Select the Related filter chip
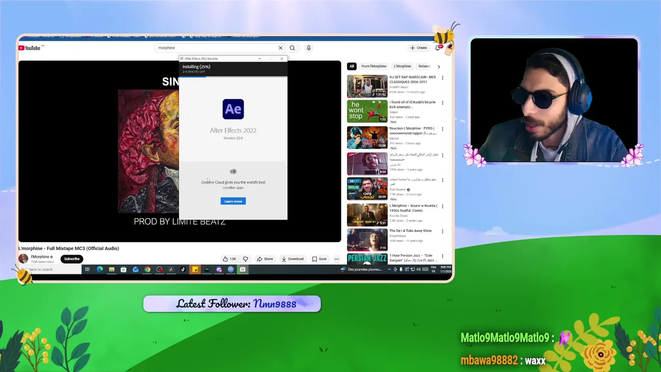The image size is (661, 372). [x=424, y=66]
